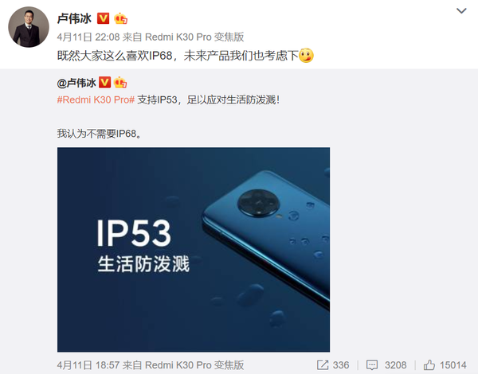Open the #Redmi K30 Pro# hashtag topic
The width and height of the screenshot is (478, 374).
pyautogui.click(x=96, y=100)
